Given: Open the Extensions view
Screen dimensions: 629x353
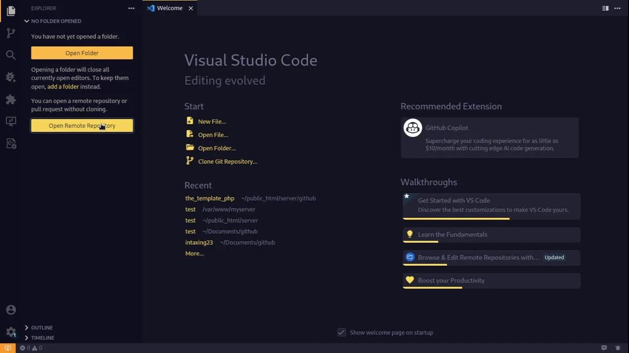Looking at the screenshot, I should point(11,100).
